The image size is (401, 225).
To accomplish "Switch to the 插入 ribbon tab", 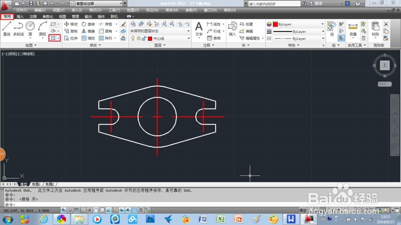I will click(20, 16).
